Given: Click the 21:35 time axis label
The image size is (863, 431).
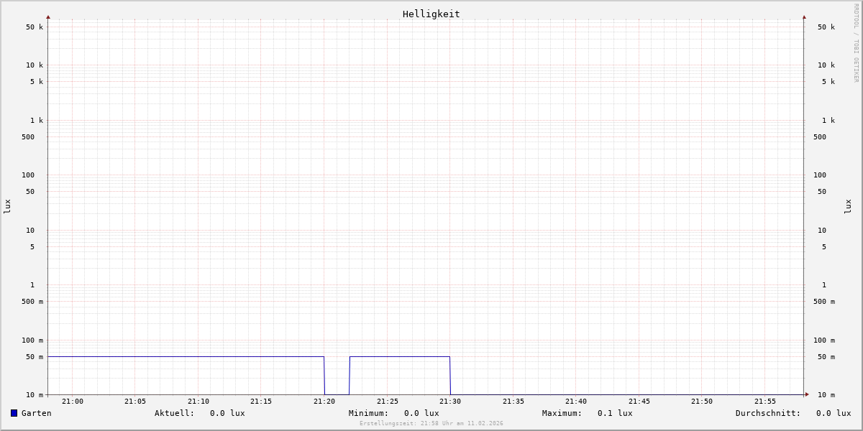Looking at the screenshot, I should [x=513, y=402].
